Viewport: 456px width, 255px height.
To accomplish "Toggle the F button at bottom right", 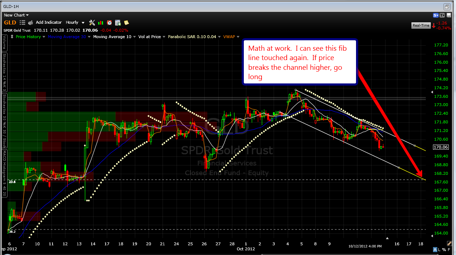I will 449,250.
